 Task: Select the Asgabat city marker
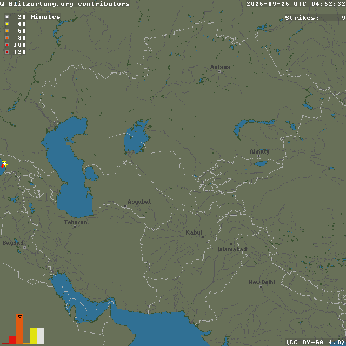coord(125,207)
